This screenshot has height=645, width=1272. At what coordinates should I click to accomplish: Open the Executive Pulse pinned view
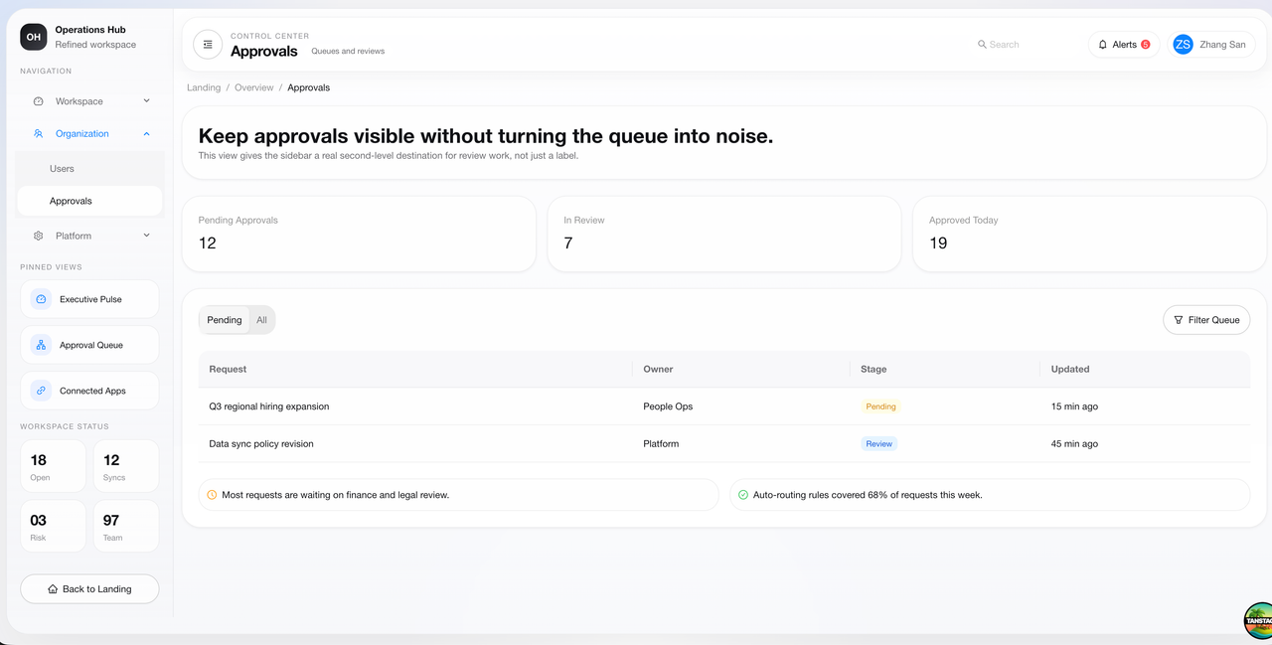(x=89, y=299)
